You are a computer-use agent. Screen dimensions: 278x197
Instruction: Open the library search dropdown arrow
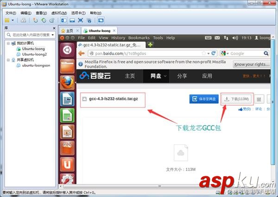[53, 35]
